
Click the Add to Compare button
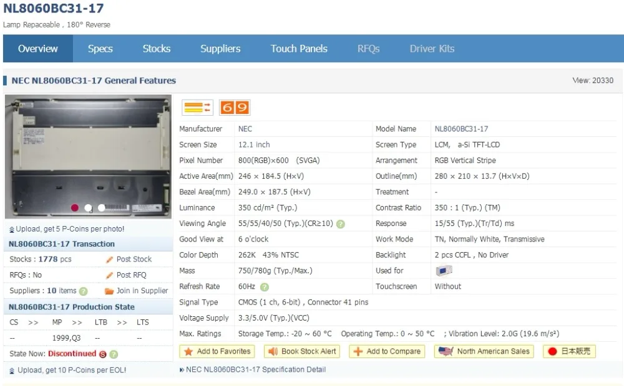coord(388,352)
